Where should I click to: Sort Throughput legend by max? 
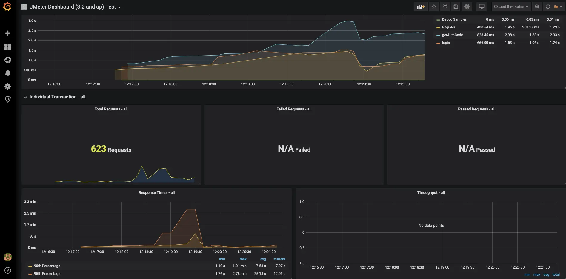coord(537,275)
